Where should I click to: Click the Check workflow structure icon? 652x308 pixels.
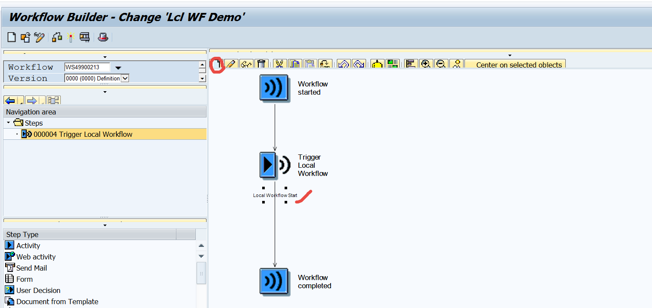pos(57,37)
